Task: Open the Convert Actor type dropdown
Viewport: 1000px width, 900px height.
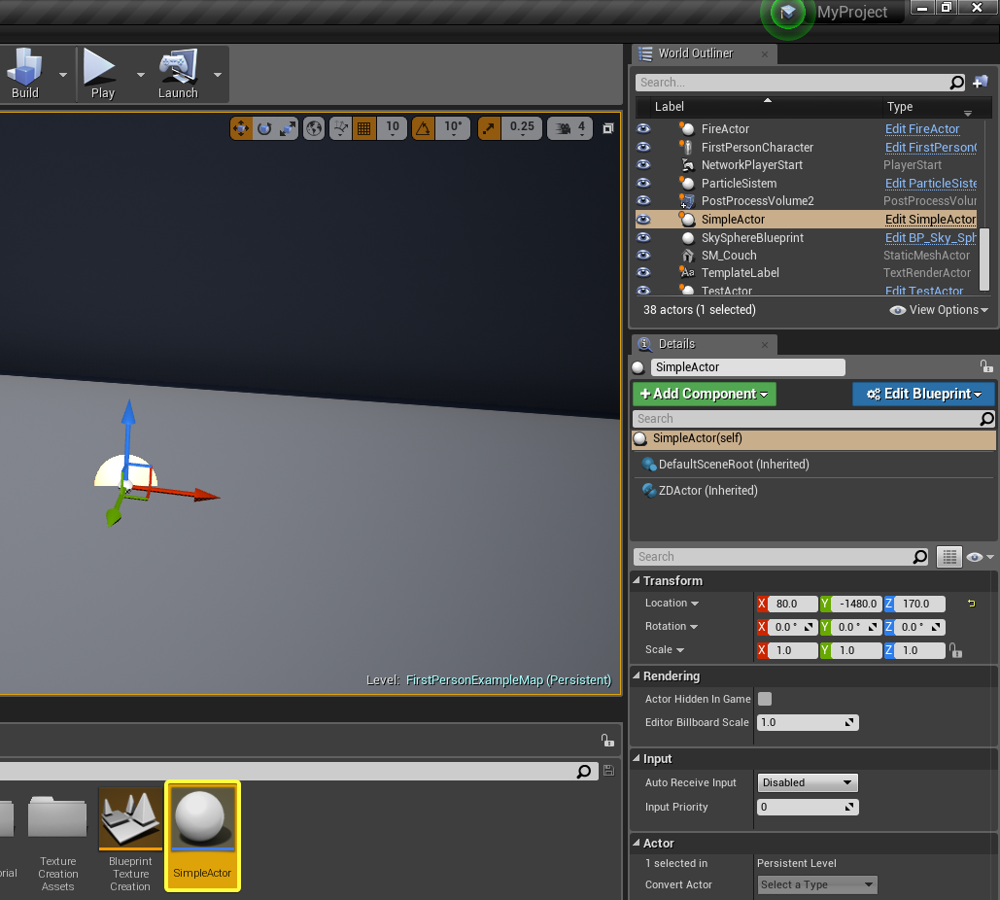Action: click(817, 884)
